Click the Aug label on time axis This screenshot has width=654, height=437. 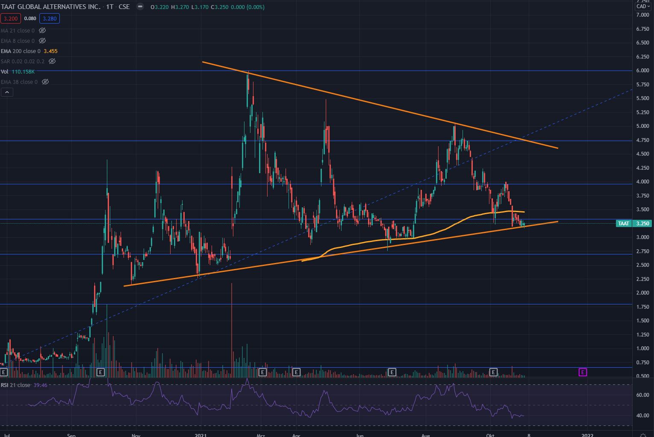point(425,435)
